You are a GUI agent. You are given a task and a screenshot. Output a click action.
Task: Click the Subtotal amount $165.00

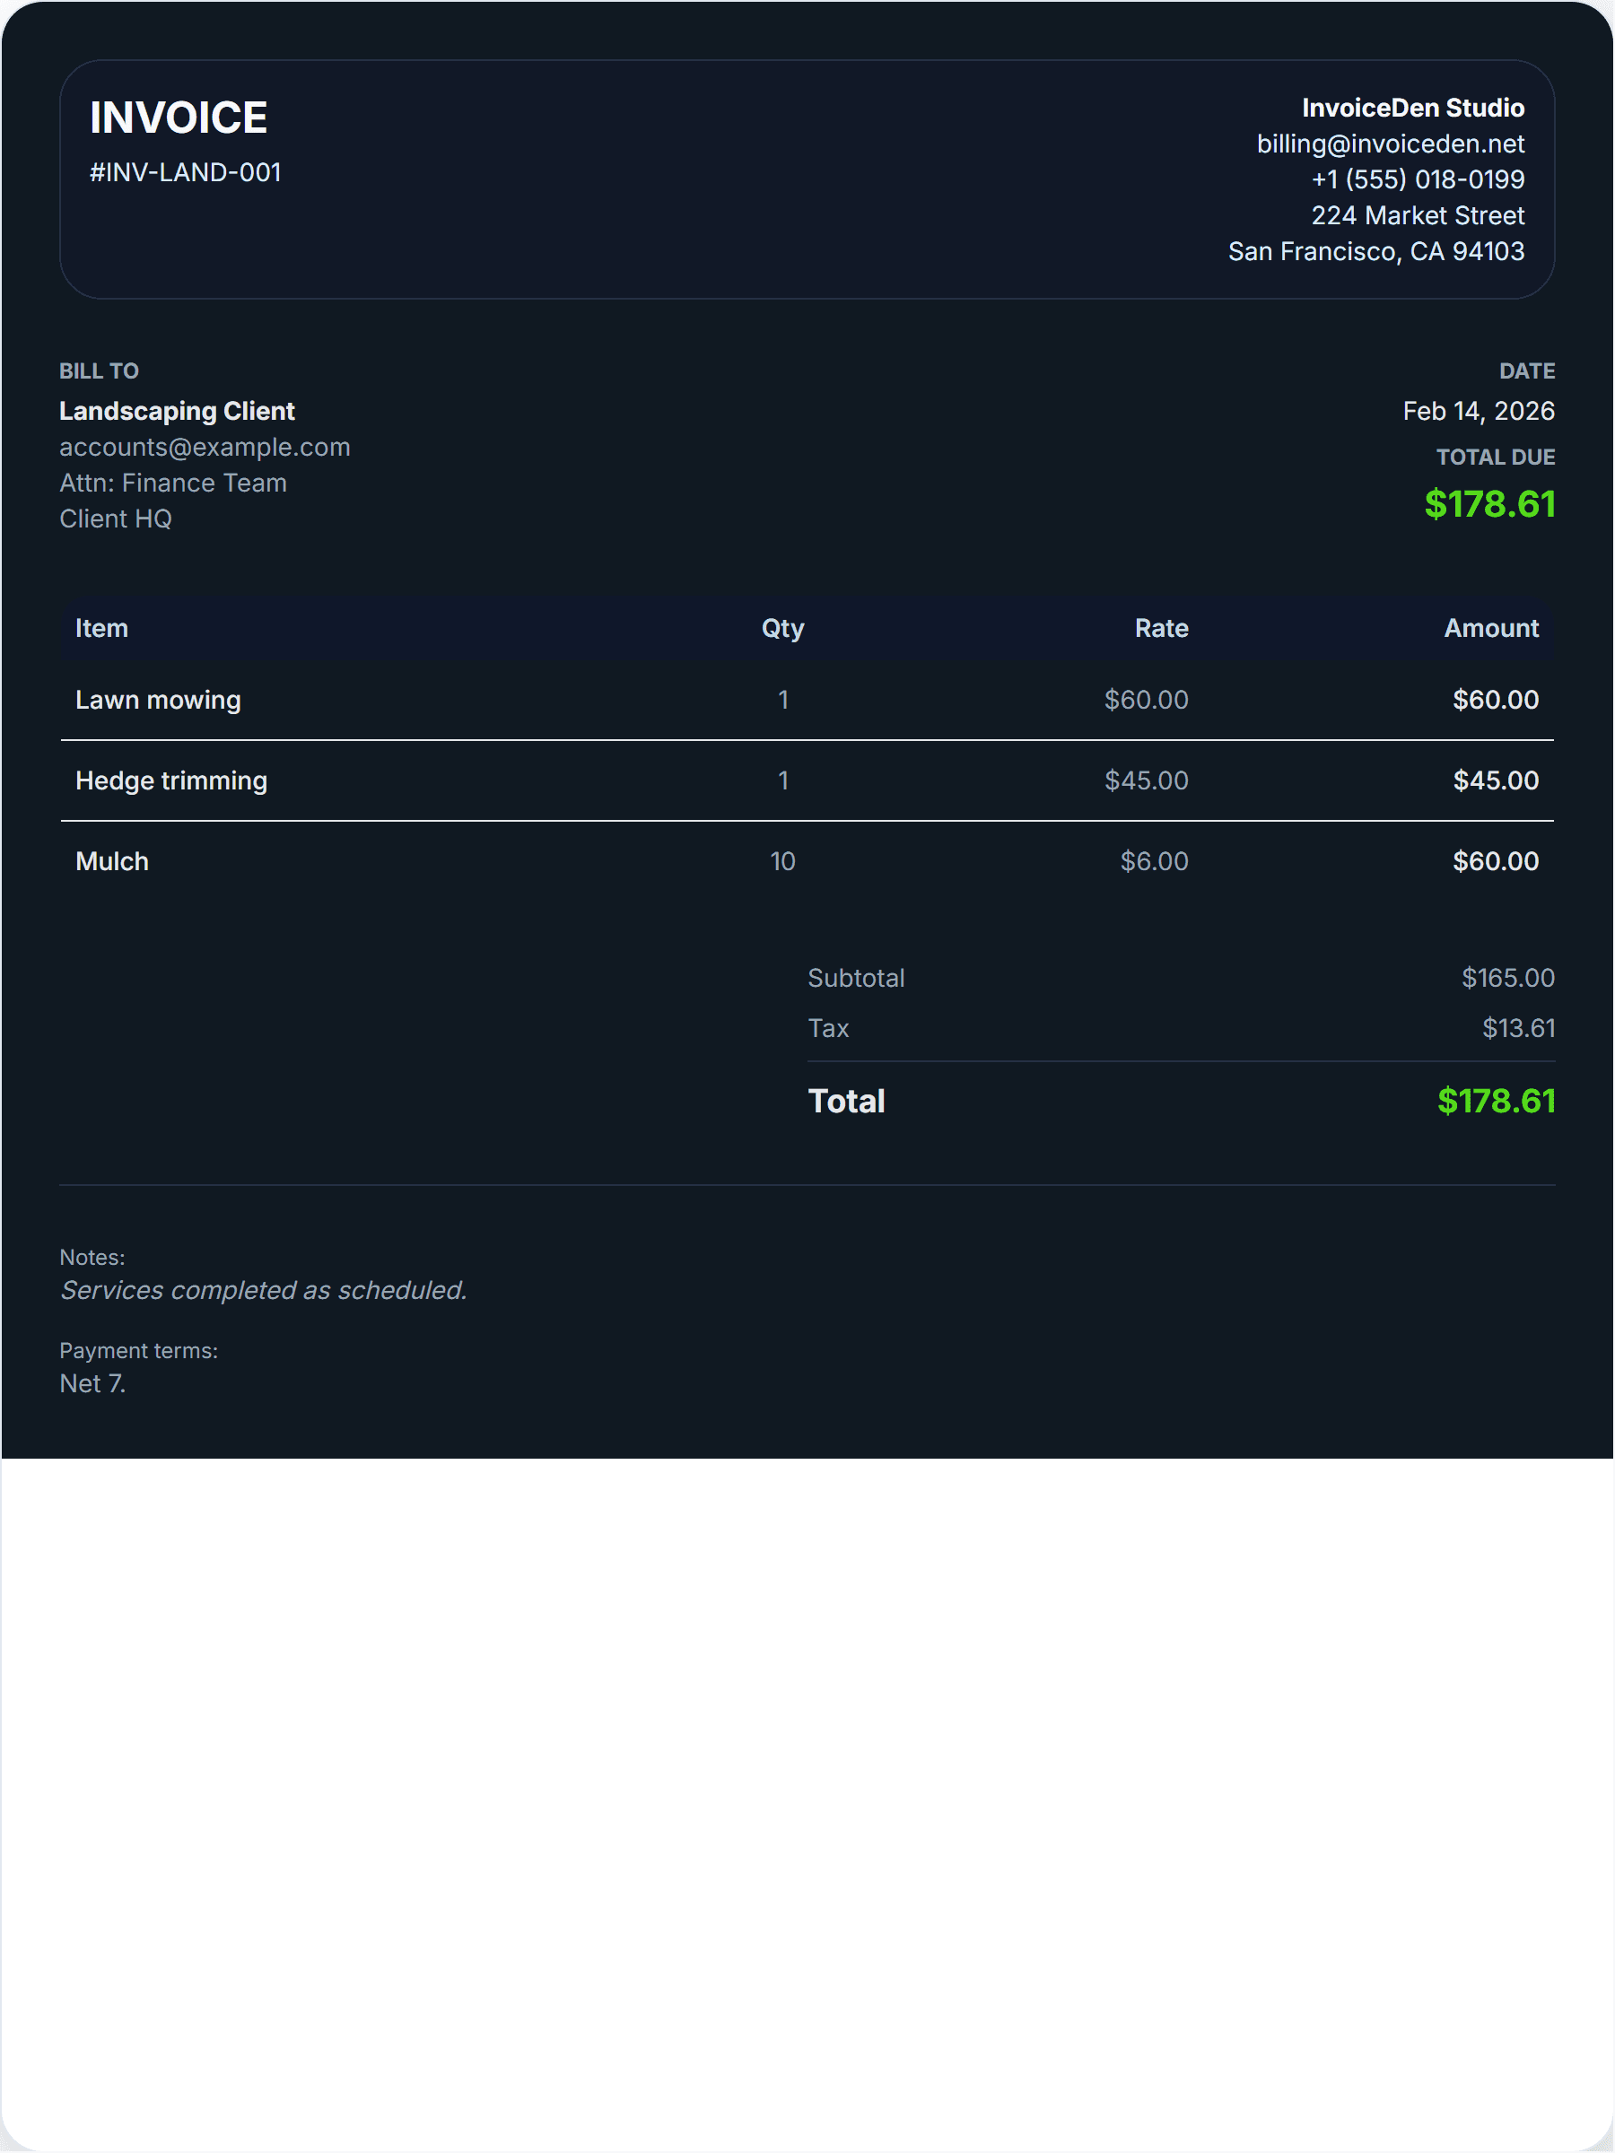[x=1507, y=977]
